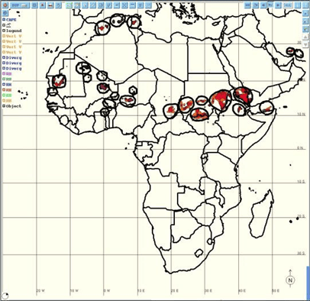Viewport: 310px width, 301px height.
Task: Click the green arrow icon in right toolbar
Action: (x=305, y=29)
